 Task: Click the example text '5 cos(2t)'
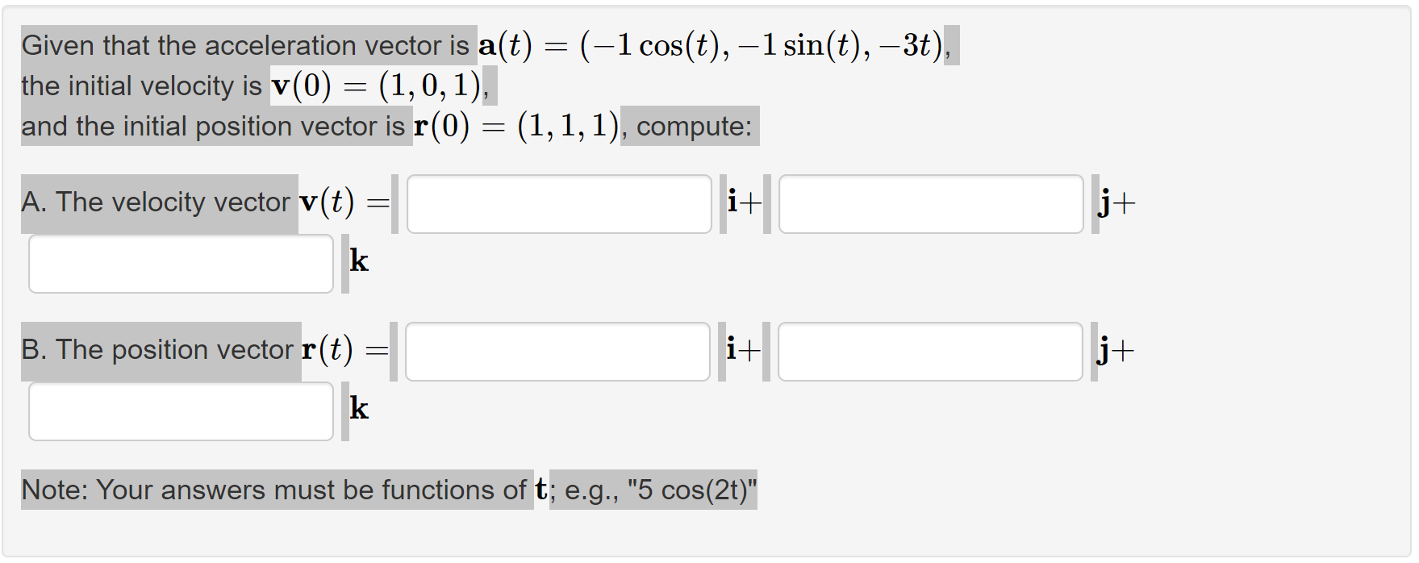690,490
